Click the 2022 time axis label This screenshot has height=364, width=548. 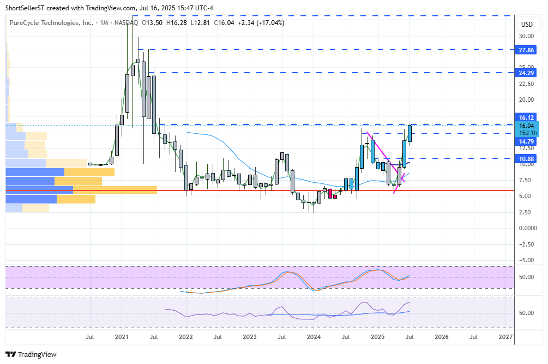(185, 337)
